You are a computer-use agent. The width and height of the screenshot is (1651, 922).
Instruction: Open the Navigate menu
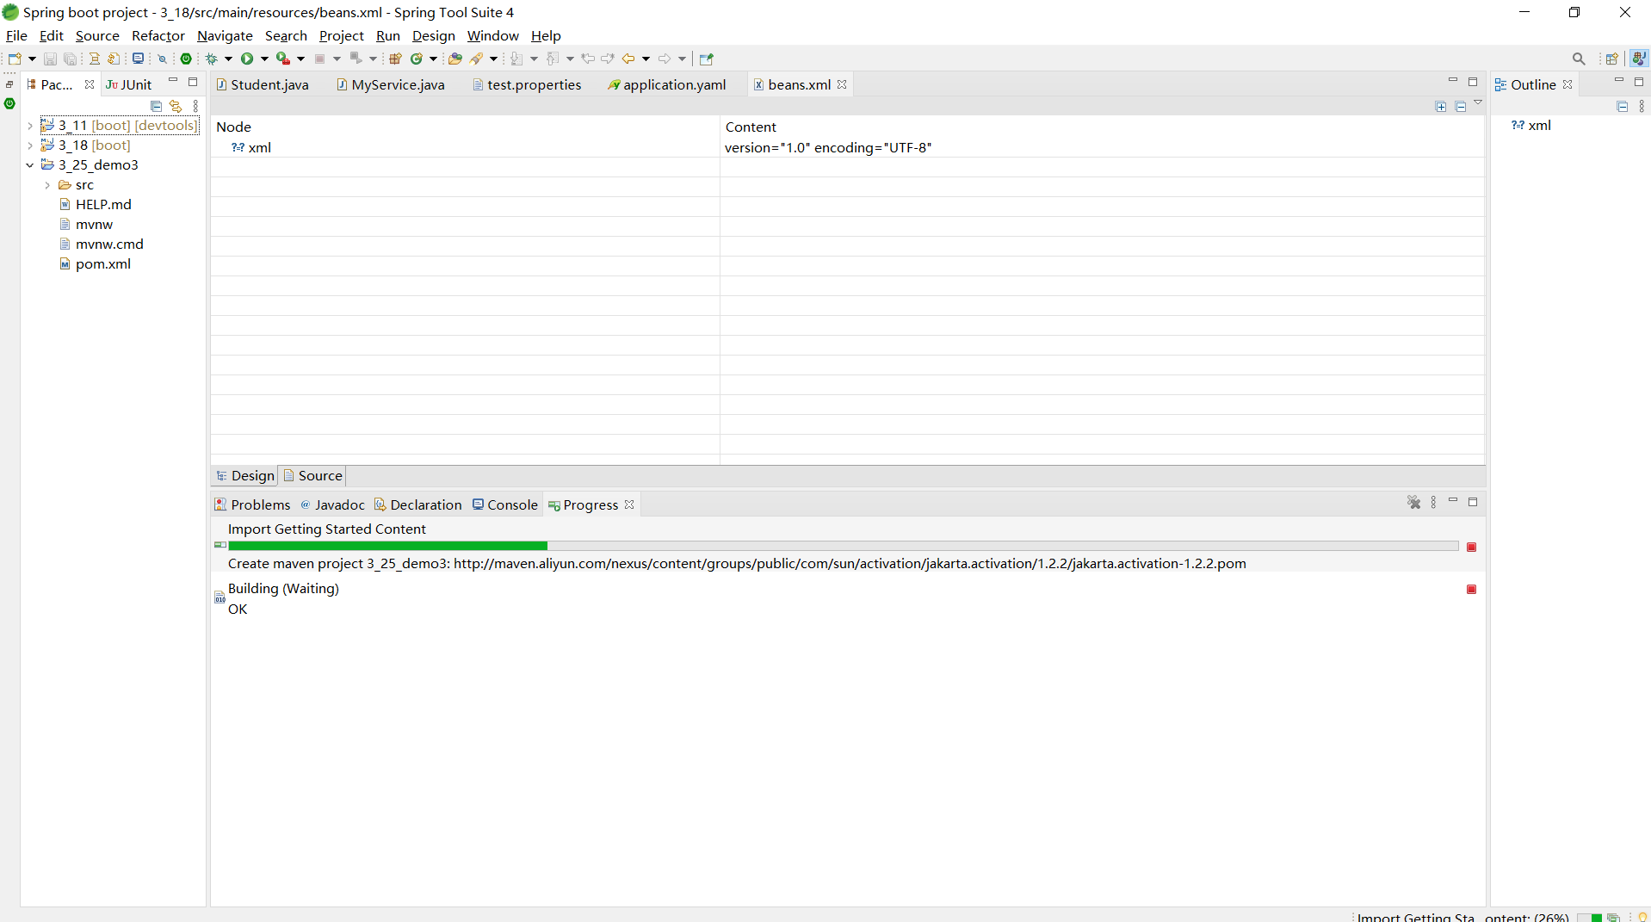225,36
